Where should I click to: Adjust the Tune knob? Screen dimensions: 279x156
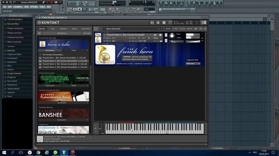172,36
